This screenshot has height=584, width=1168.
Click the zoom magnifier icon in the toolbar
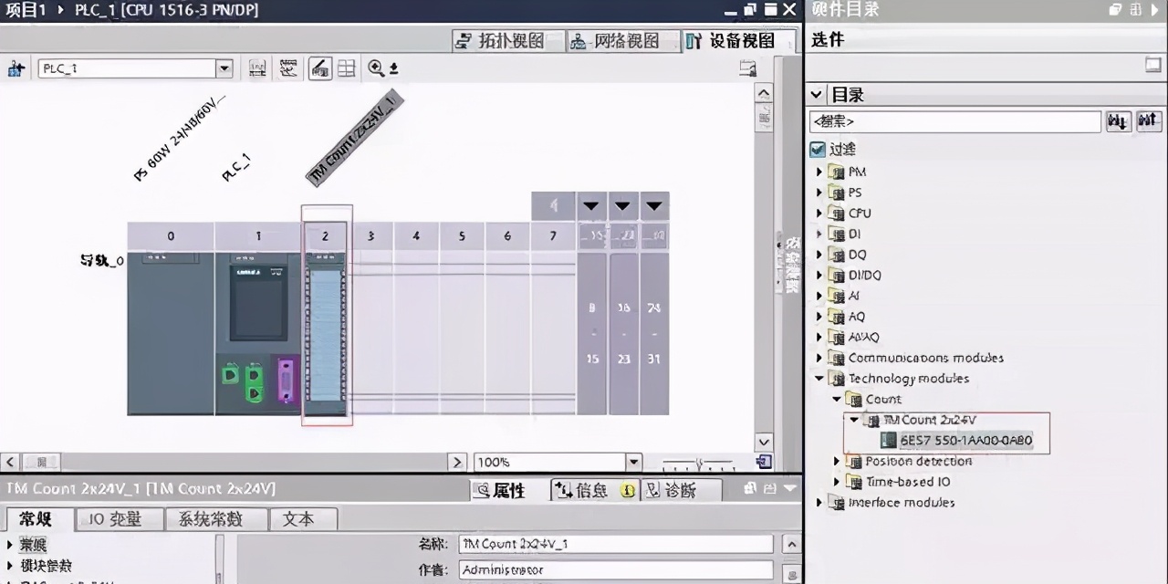[374, 68]
